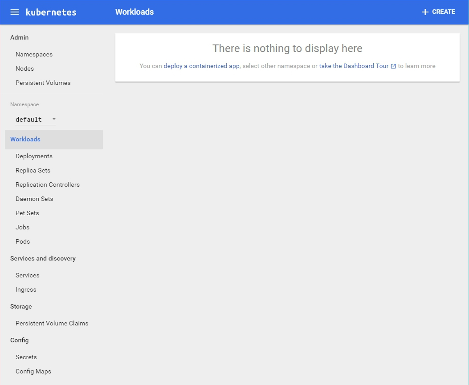
Task: Select Workloads in the sidebar
Action: pyautogui.click(x=54, y=140)
